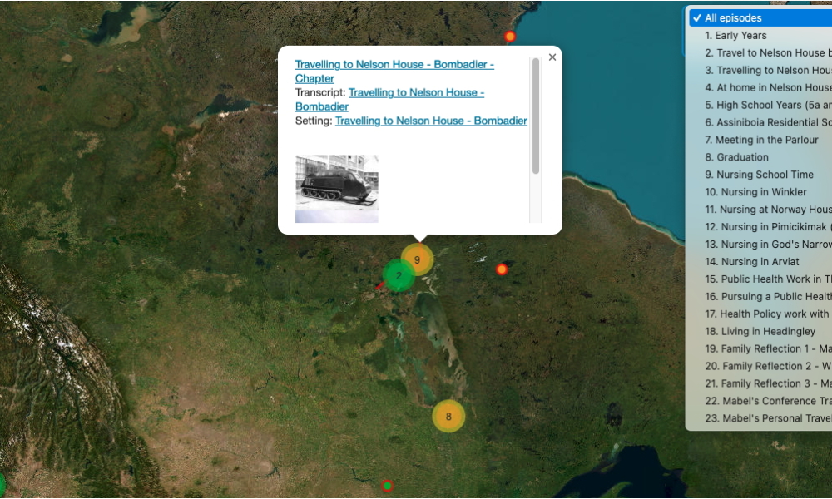The width and height of the screenshot is (832, 499).
Task: Choose episode 7. Meeting in the Parlour
Action: 761,141
